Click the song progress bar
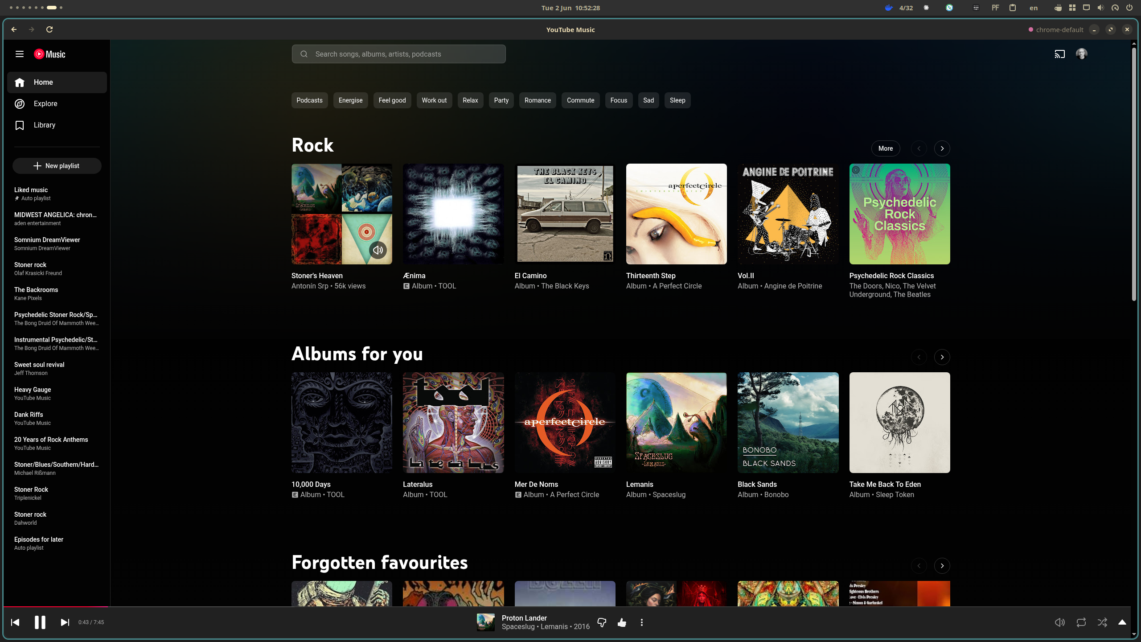 (x=567, y=607)
